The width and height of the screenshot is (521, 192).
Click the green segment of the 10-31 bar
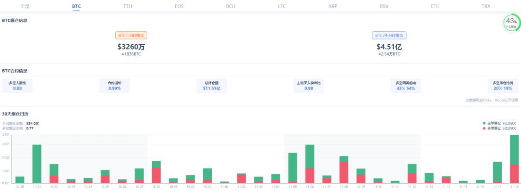coord(207,174)
